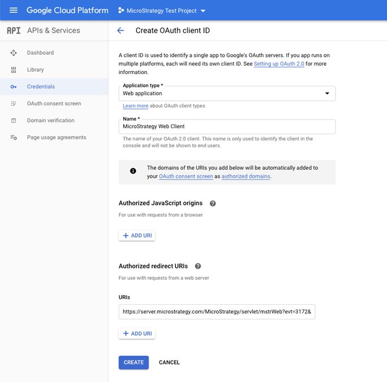The image size is (387, 382).
Task: Click the Domain verification checkbox icon
Action: click(14, 121)
